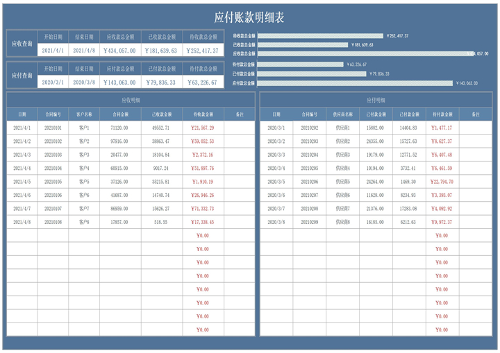Click the 应付账款明细表 title
Viewport: 500px width, 353px height.
[x=249, y=17]
